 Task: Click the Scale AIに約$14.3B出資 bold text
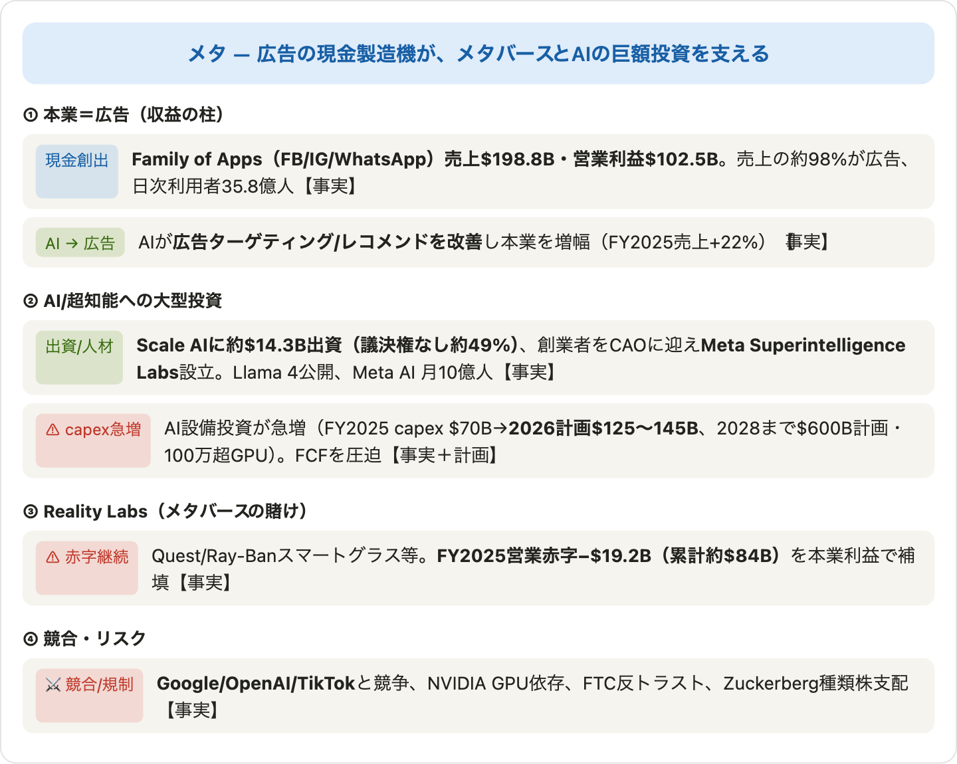pyautogui.click(x=239, y=345)
